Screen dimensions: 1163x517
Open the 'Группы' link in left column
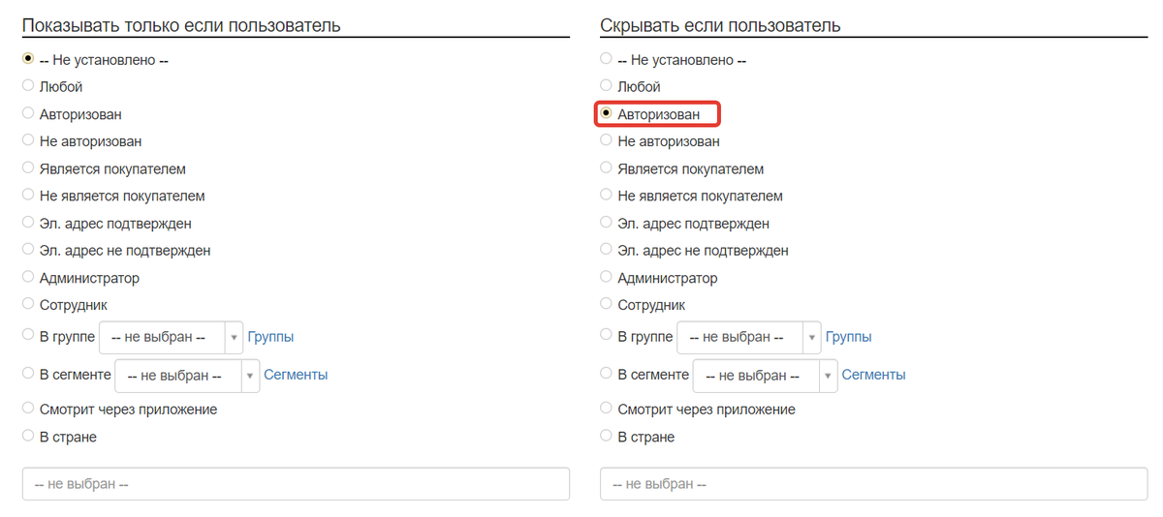(x=270, y=337)
